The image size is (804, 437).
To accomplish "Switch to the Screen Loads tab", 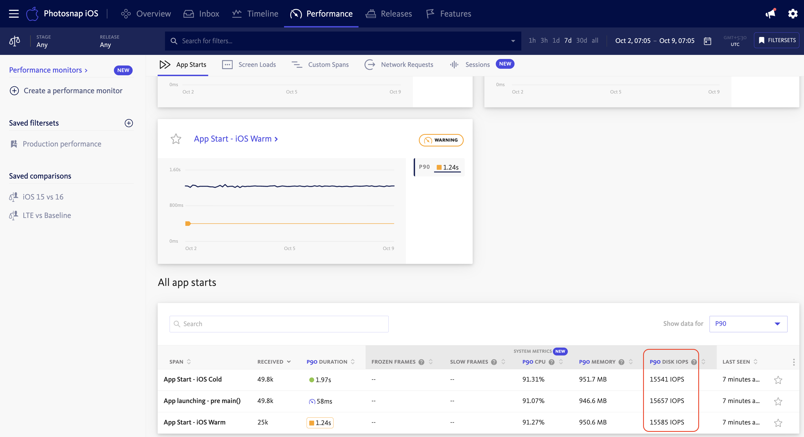I will coord(249,65).
